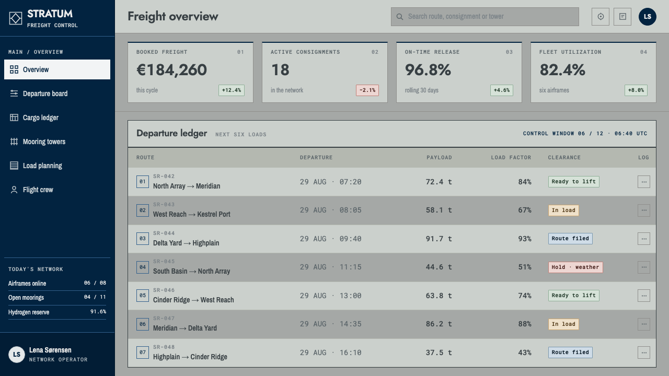Select row number 01 box
Screen dimensions: 669x376
(143, 182)
